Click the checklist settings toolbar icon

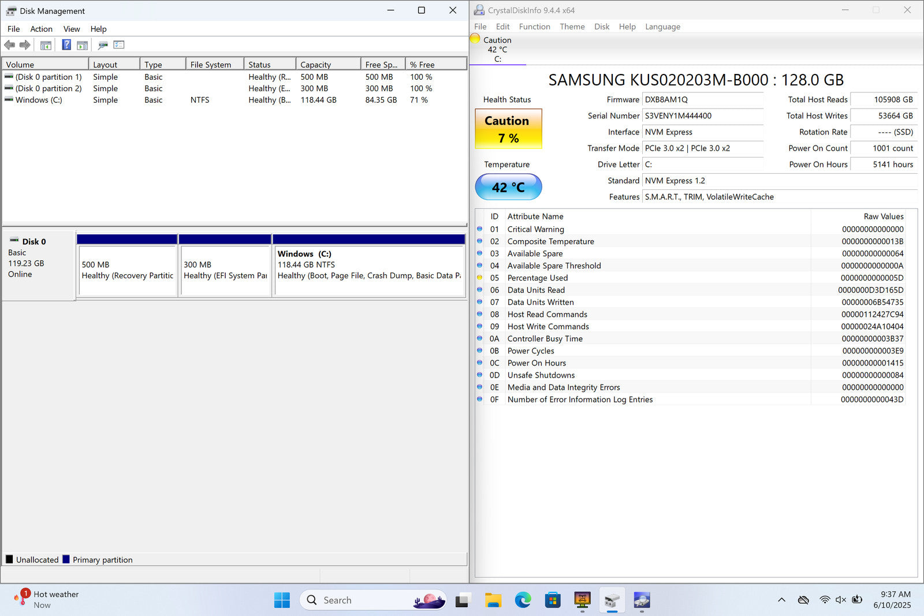pyautogui.click(x=119, y=45)
